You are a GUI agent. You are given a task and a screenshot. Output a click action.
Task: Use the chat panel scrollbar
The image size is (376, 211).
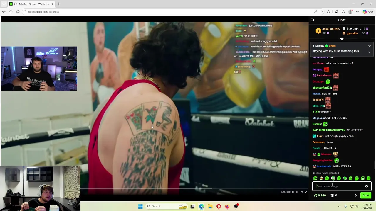(x=375, y=165)
